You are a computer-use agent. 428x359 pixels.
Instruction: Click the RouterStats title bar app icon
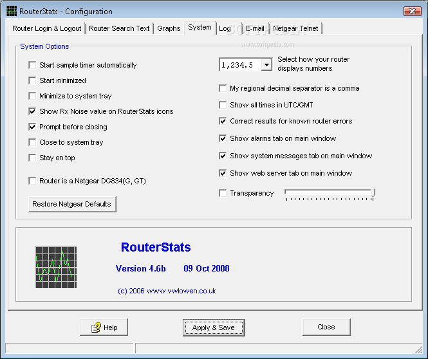click(12, 11)
